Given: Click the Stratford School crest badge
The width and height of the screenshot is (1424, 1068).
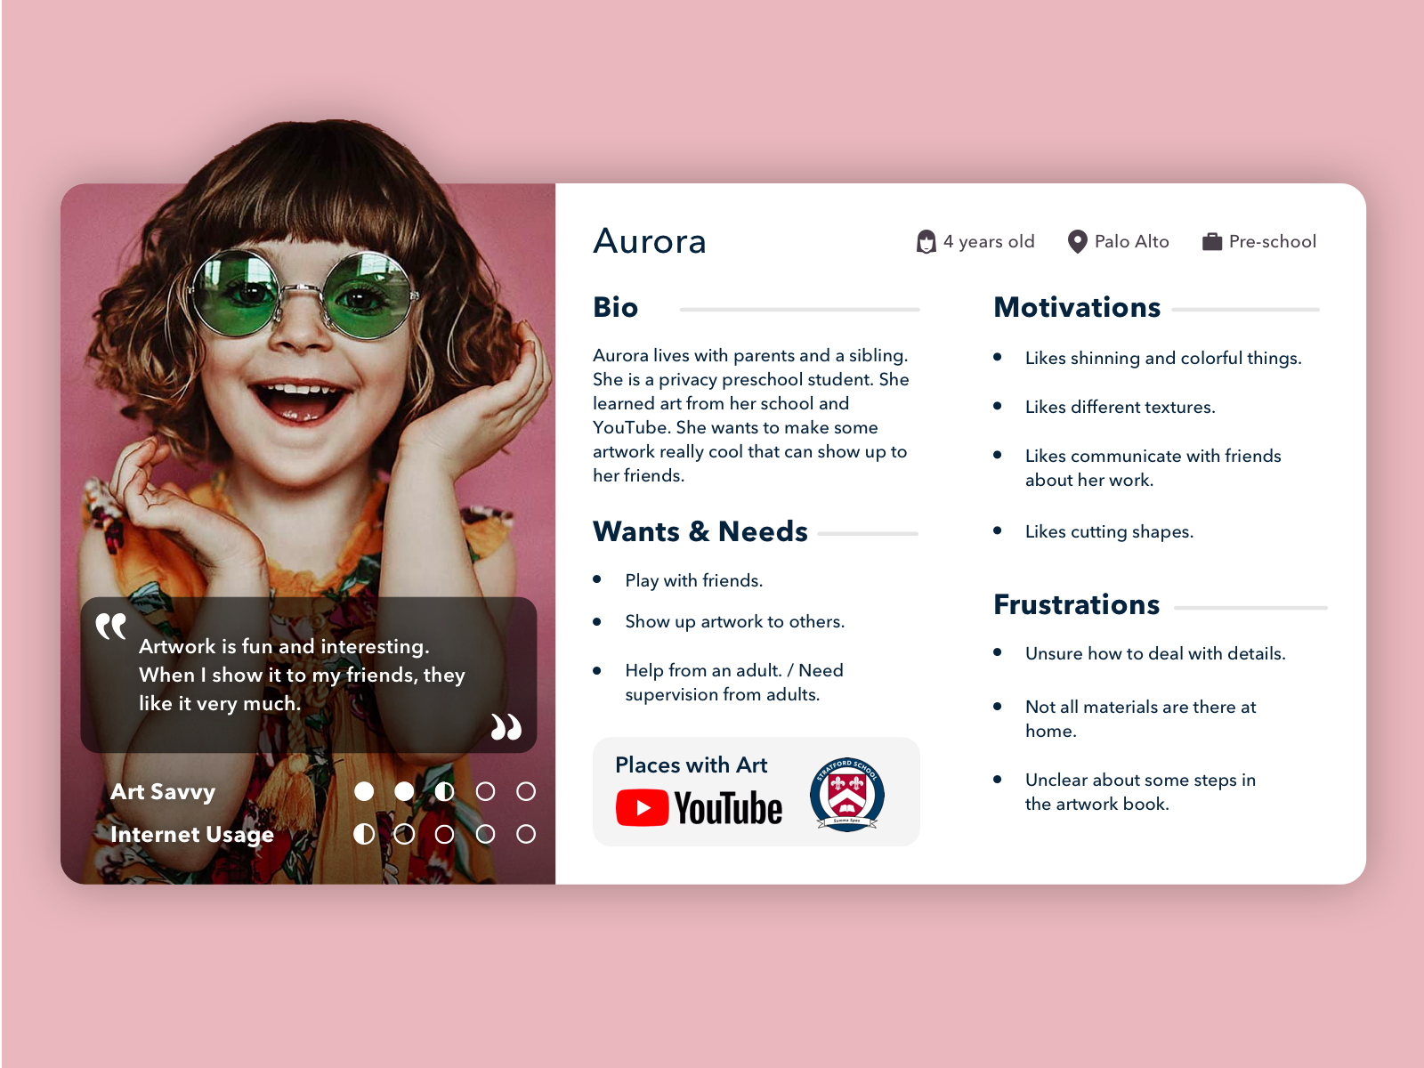Looking at the screenshot, I should [847, 792].
